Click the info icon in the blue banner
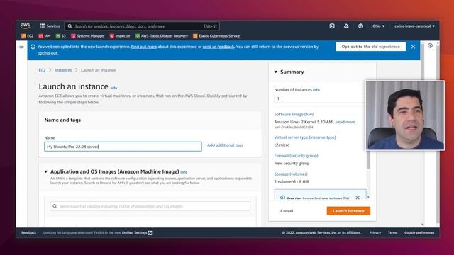This screenshot has height=255, width=454. pyautogui.click(x=33, y=47)
